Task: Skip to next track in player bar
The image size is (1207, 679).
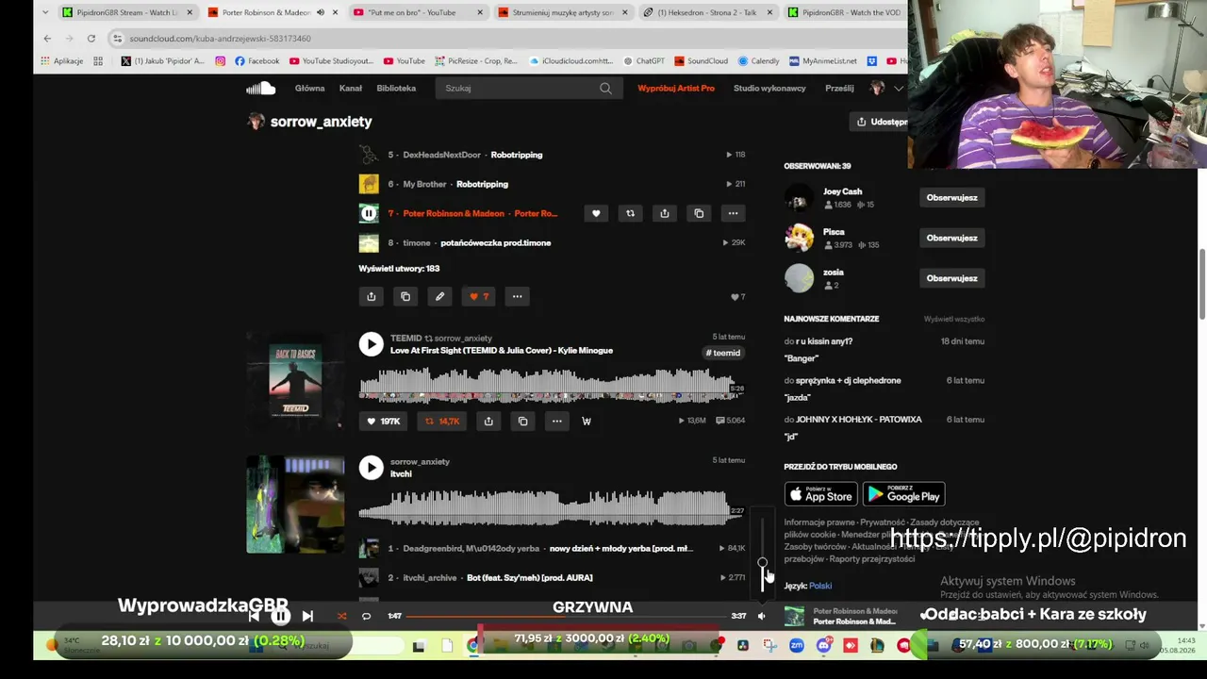Action: pyautogui.click(x=307, y=616)
